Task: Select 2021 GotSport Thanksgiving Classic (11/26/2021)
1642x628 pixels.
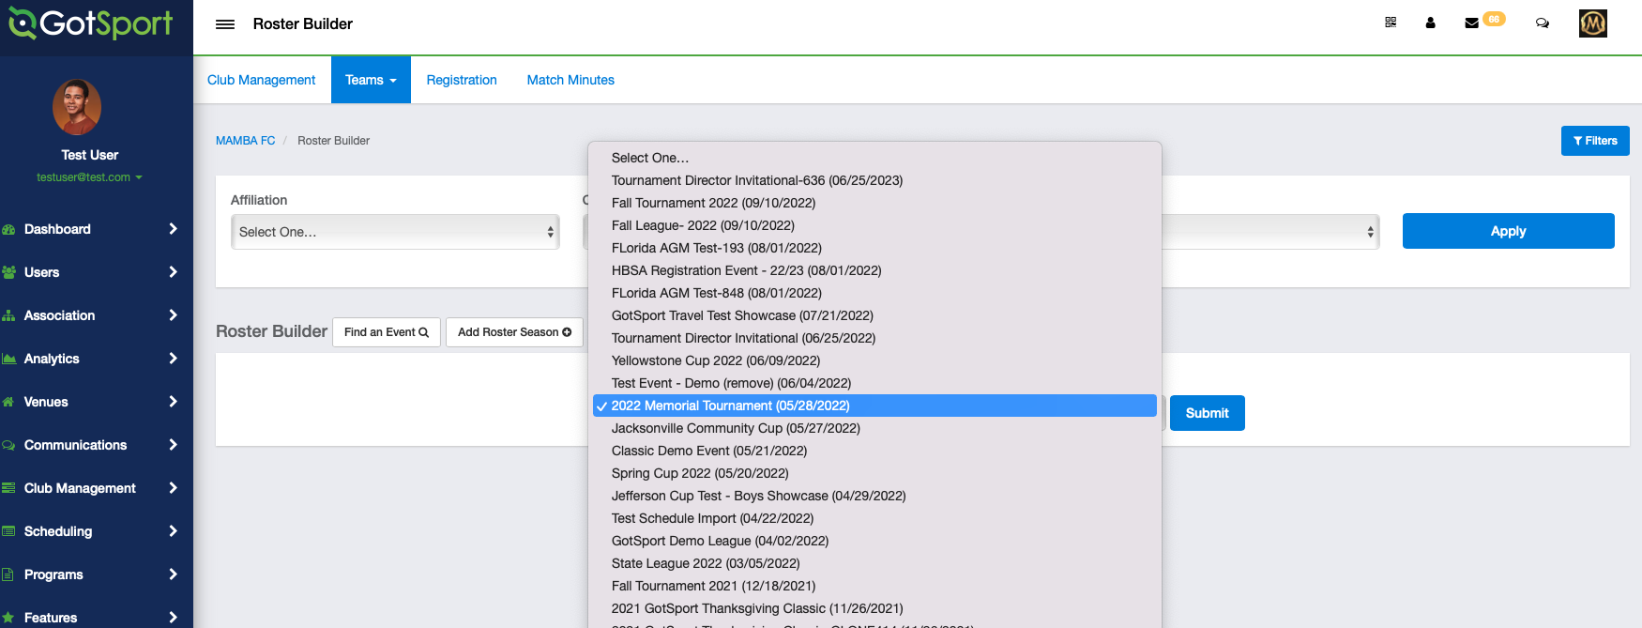Action: point(874,608)
